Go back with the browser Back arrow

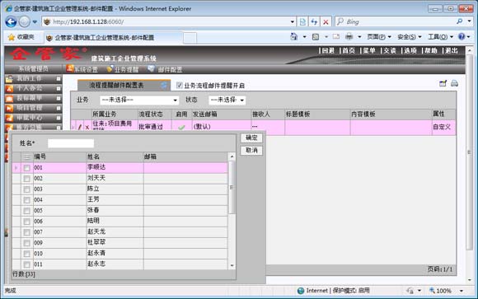click(x=11, y=21)
